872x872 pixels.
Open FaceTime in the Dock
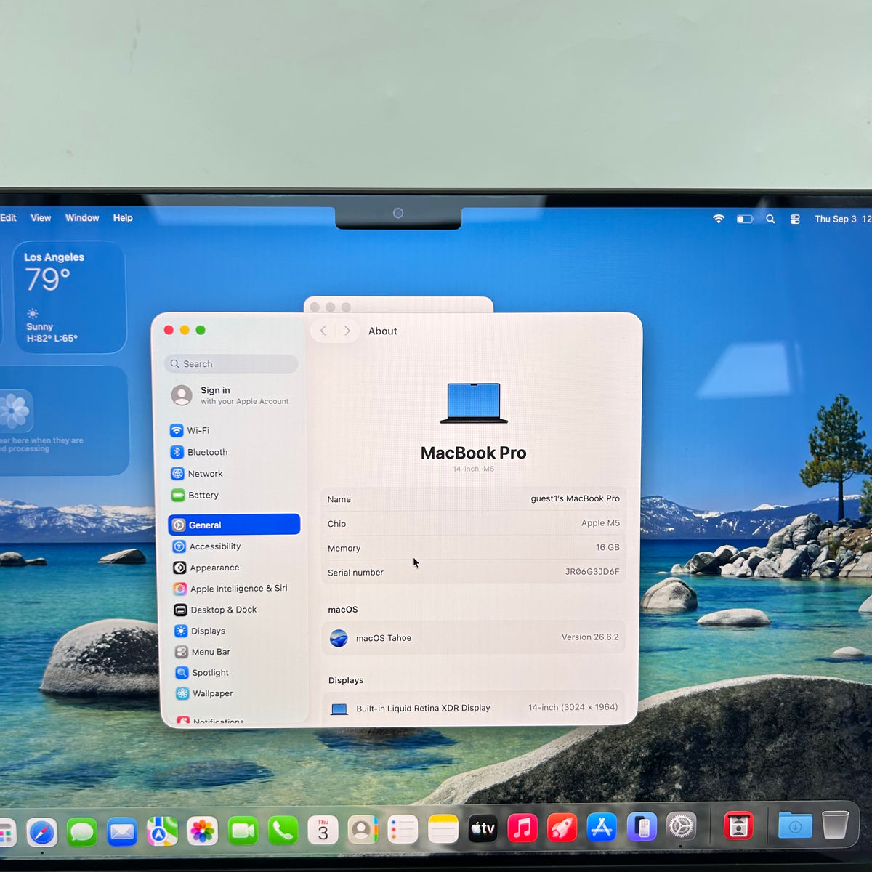(243, 831)
